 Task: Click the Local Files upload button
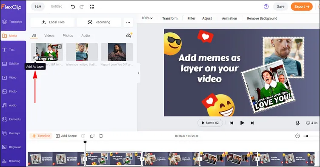52,22
